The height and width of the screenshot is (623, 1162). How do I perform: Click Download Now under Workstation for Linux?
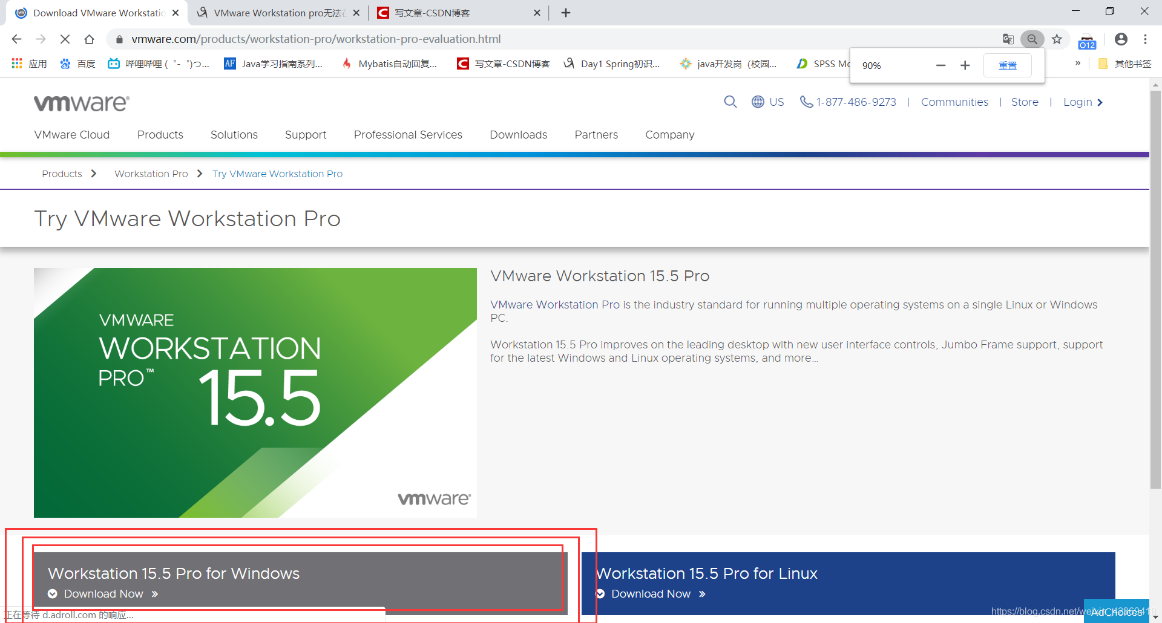click(651, 594)
